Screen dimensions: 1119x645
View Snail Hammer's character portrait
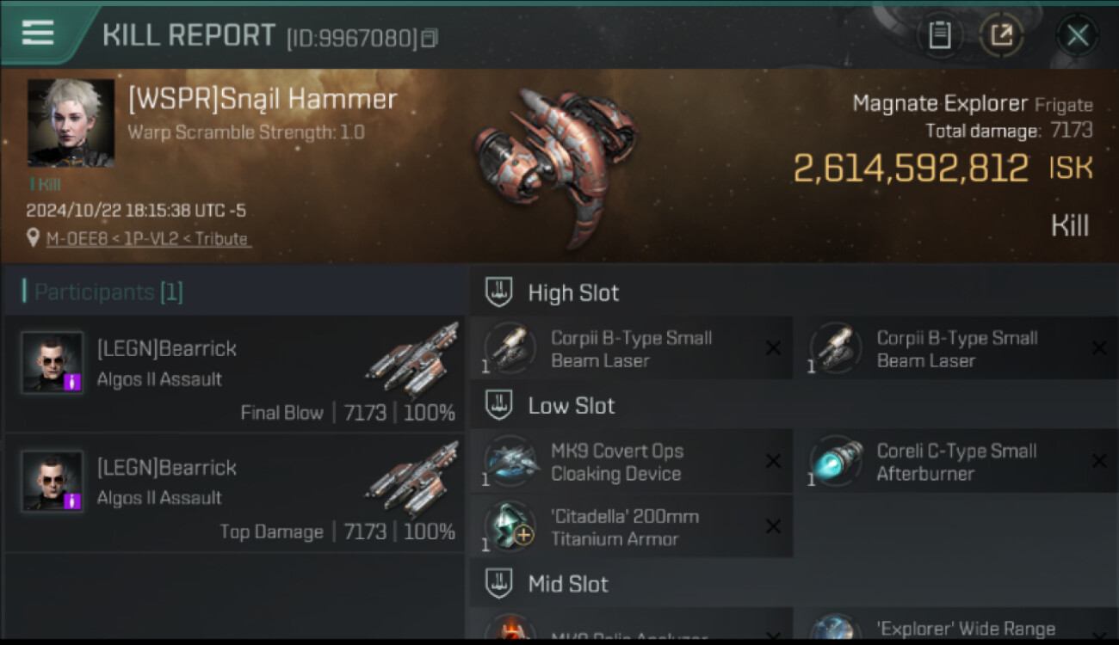pyautogui.click(x=71, y=123)
